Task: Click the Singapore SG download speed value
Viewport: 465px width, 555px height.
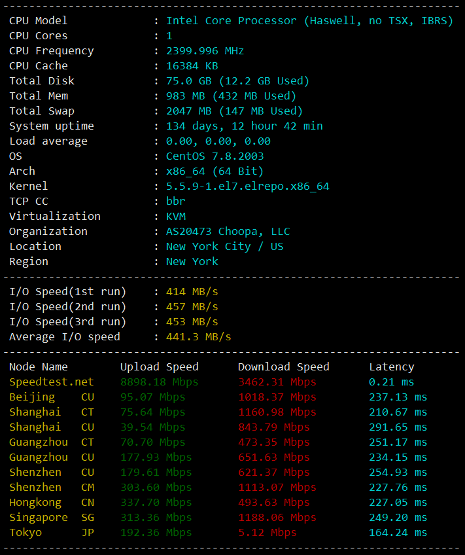Action: (277, 518)
